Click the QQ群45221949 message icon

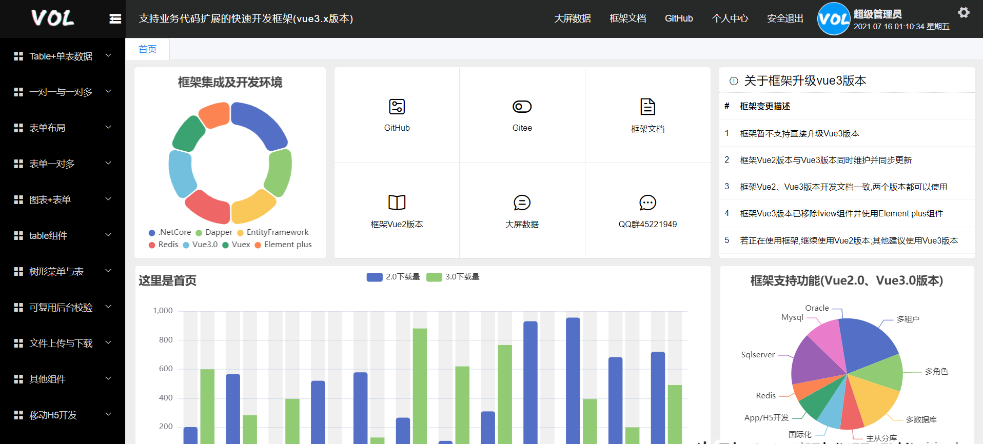click(647, 203)
